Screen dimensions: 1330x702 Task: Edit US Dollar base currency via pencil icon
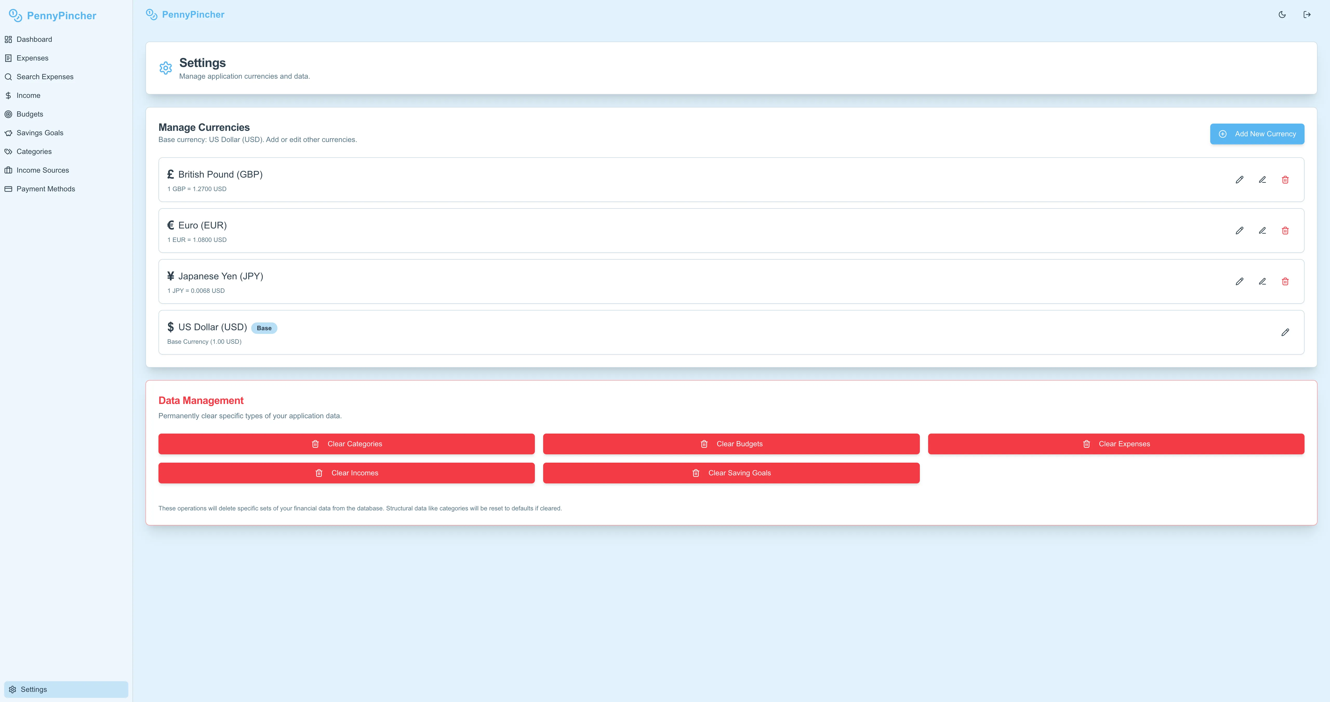click(x=1285, y=332)
